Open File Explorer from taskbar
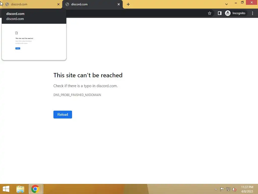The width and height of the screenshot is (258, 194). [x=20, y=189]
